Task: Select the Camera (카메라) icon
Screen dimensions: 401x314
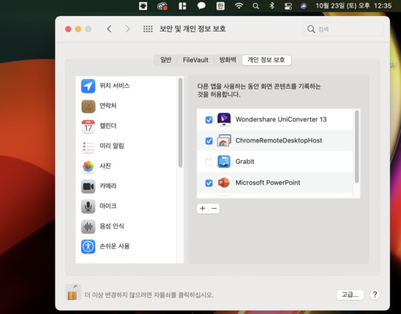Action: 88,186
